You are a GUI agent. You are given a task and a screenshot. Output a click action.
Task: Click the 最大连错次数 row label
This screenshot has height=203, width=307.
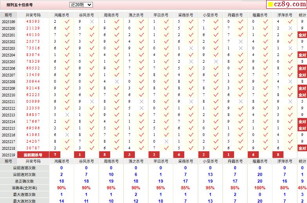pyautogui.click(x=24, y=195)
